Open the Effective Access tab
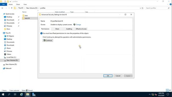The height and width of the screenshot is (97, 172). coord(81,29)
